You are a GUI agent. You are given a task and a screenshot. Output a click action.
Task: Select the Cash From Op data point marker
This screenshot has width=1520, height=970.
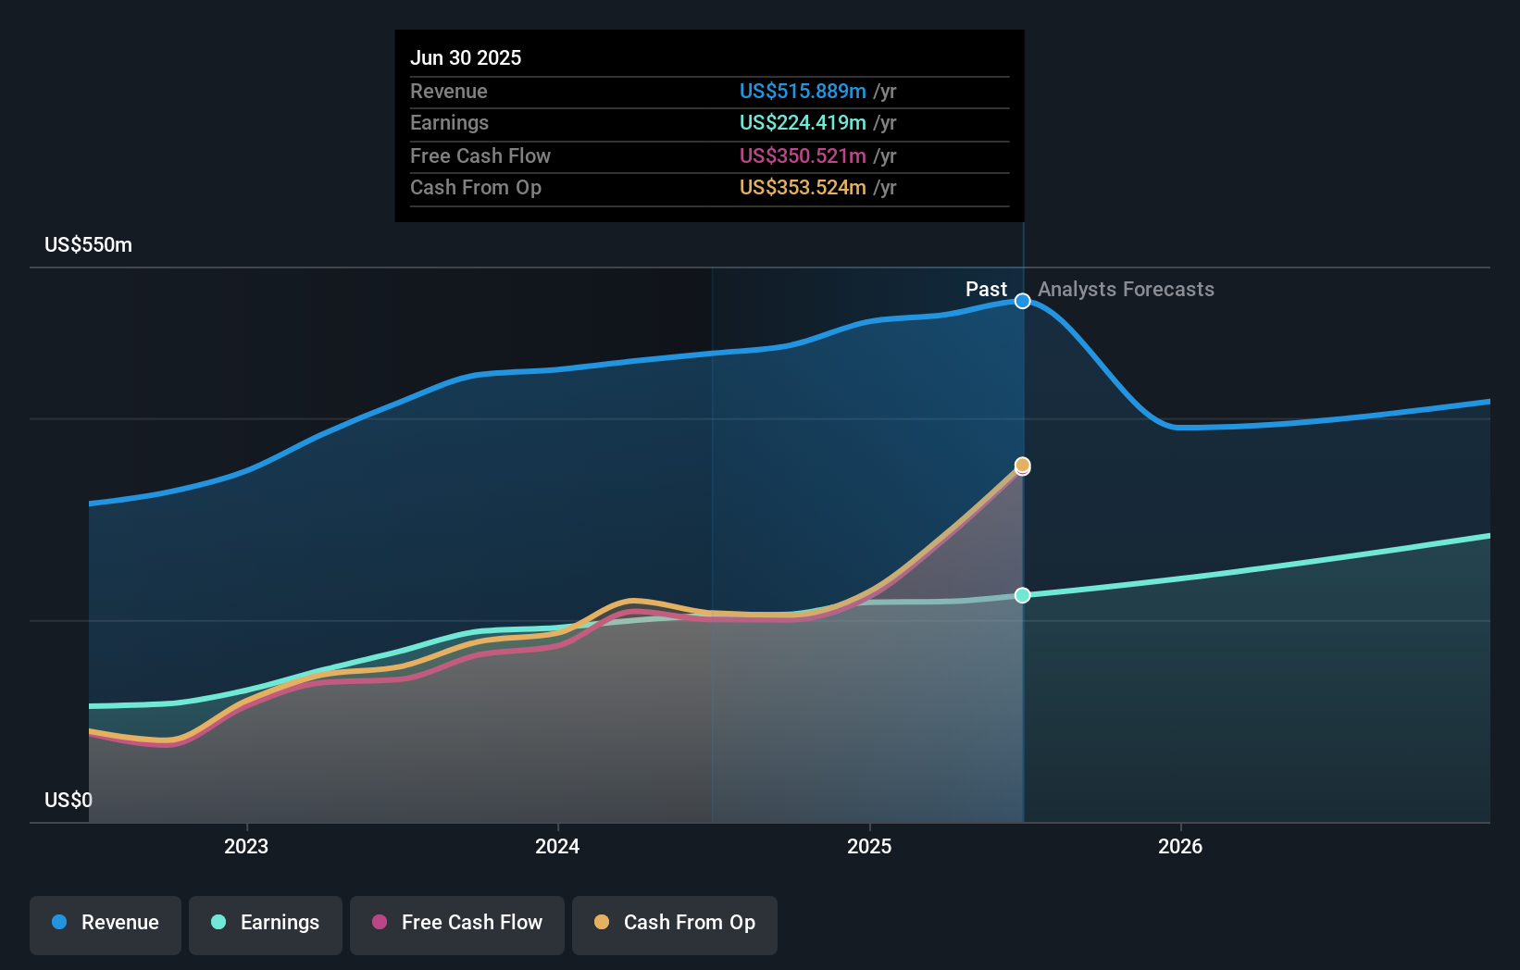click(x=1022, y=466)
